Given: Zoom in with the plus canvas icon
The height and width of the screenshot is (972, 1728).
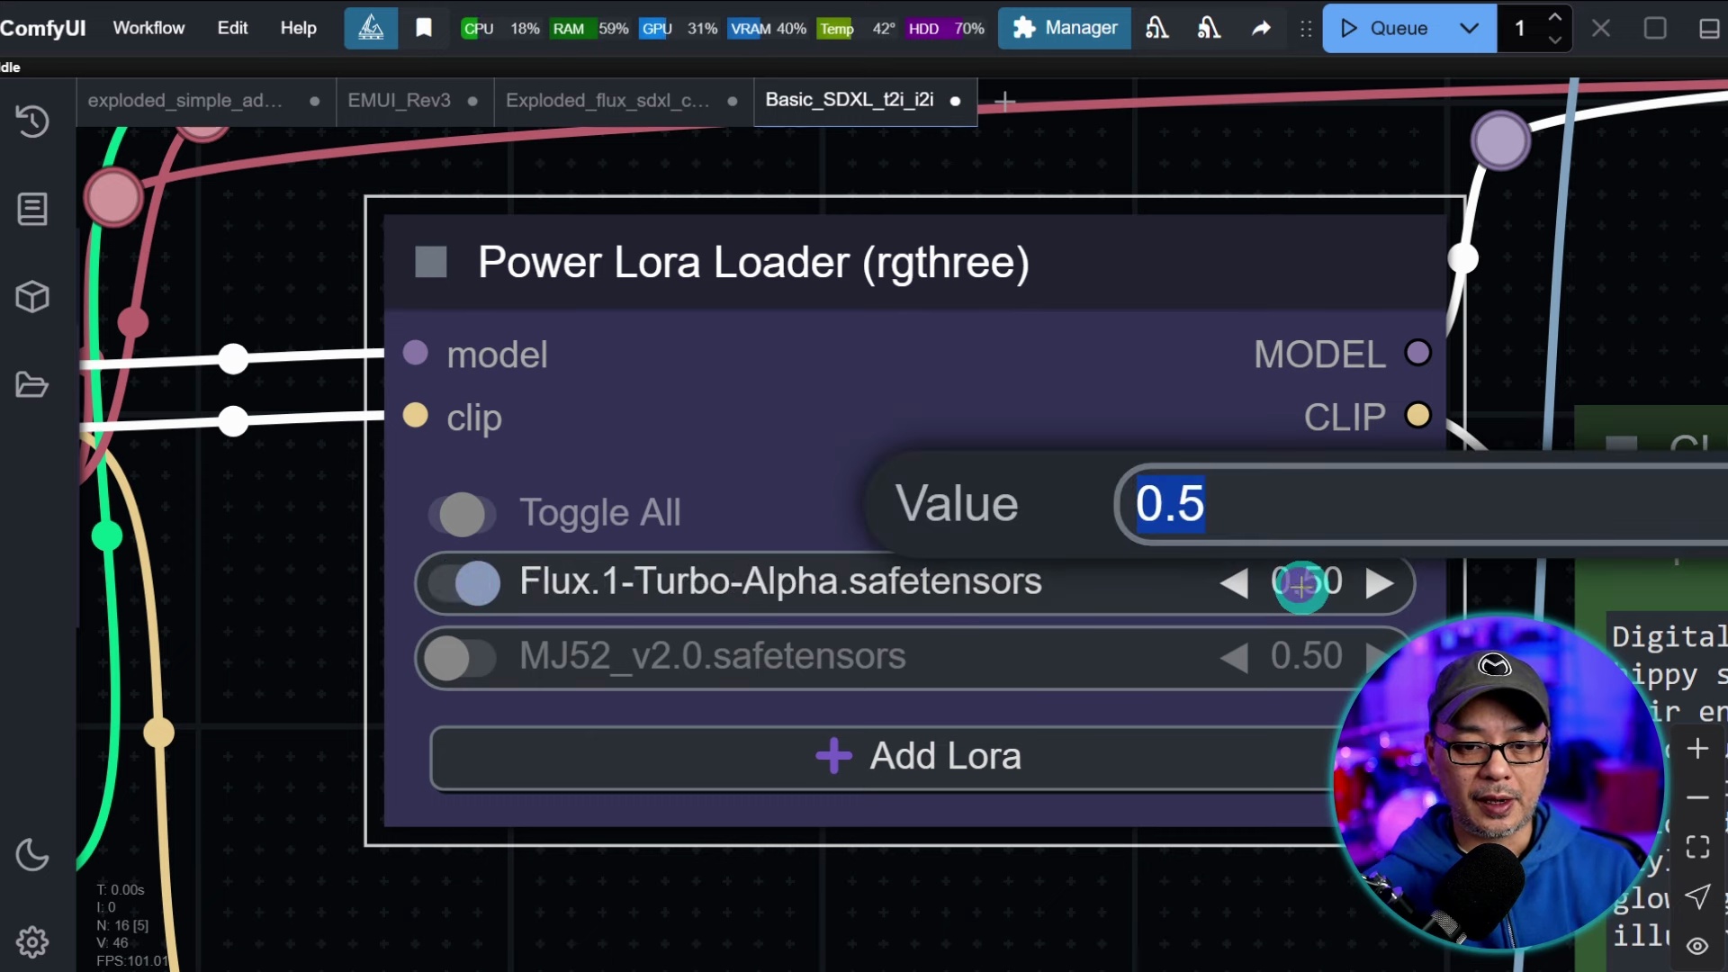Looking at the screenshot, I should pyautogui.click(x=1697, y=749).
